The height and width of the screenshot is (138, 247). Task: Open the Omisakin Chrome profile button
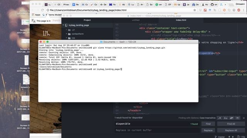click(x=240, y=4)
